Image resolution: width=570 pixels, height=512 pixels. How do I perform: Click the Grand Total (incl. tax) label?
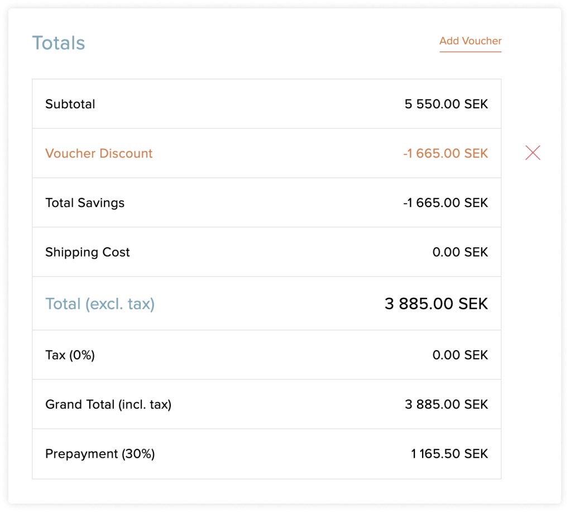pos(108,404)
